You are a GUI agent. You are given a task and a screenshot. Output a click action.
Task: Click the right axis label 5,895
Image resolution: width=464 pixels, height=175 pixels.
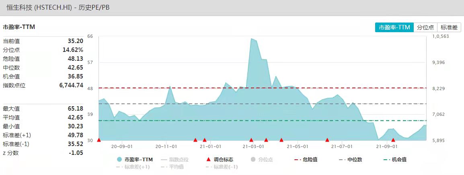click(439, 140)
